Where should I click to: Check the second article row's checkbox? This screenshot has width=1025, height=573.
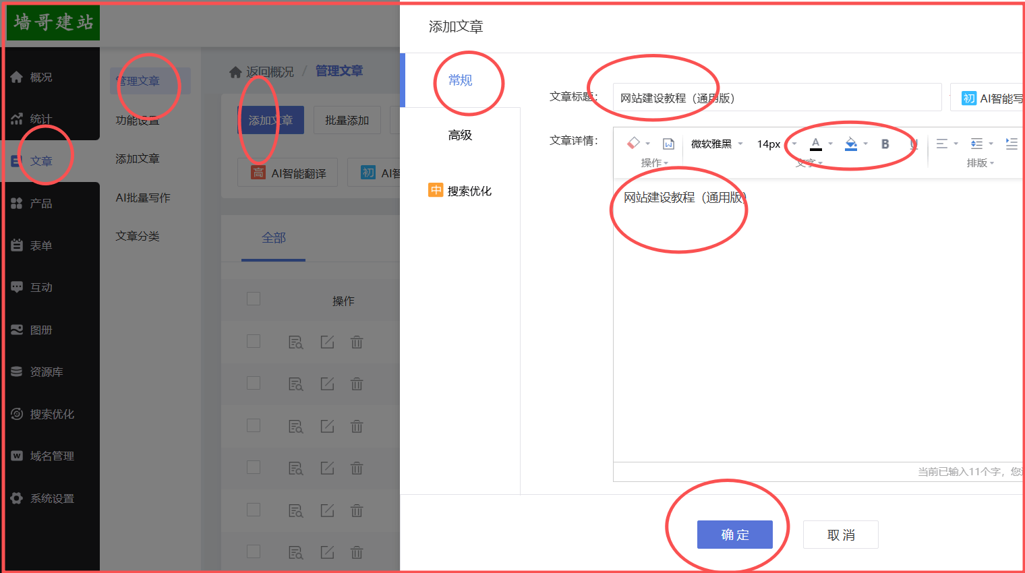pyautogui.click(x=254, y=383)
